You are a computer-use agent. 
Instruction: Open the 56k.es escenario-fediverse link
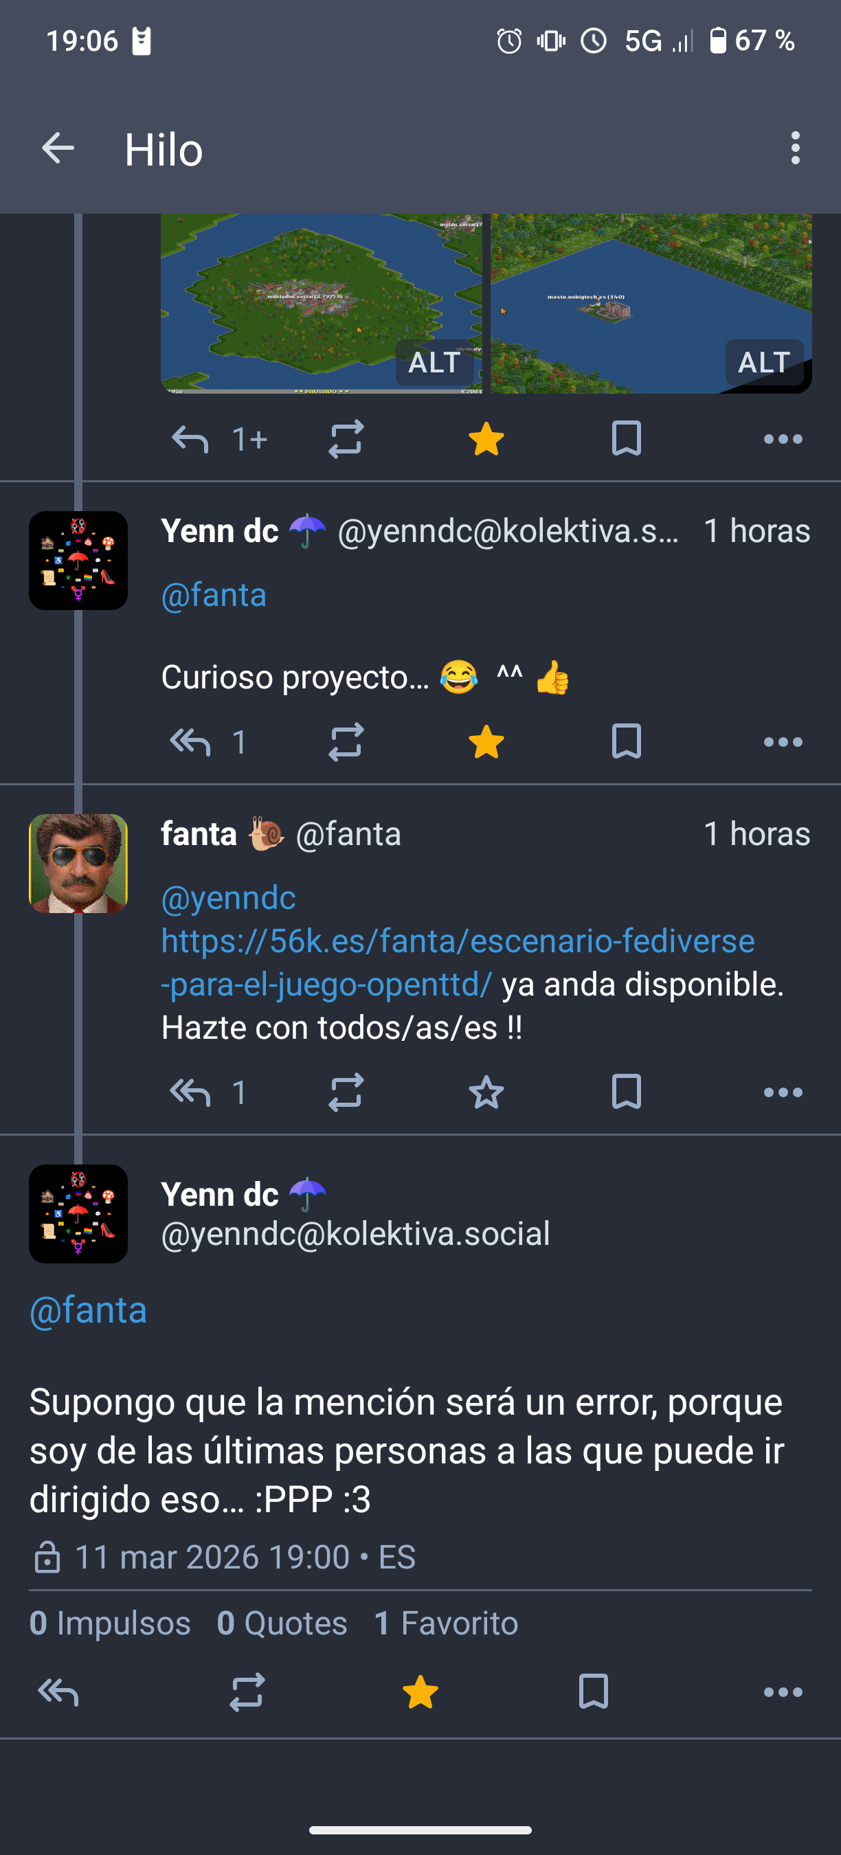click(x=457, y=942)
